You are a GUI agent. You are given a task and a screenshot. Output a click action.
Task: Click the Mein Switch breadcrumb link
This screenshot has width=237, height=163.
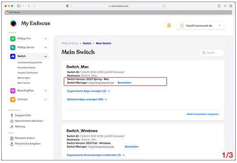click(104, 43)
